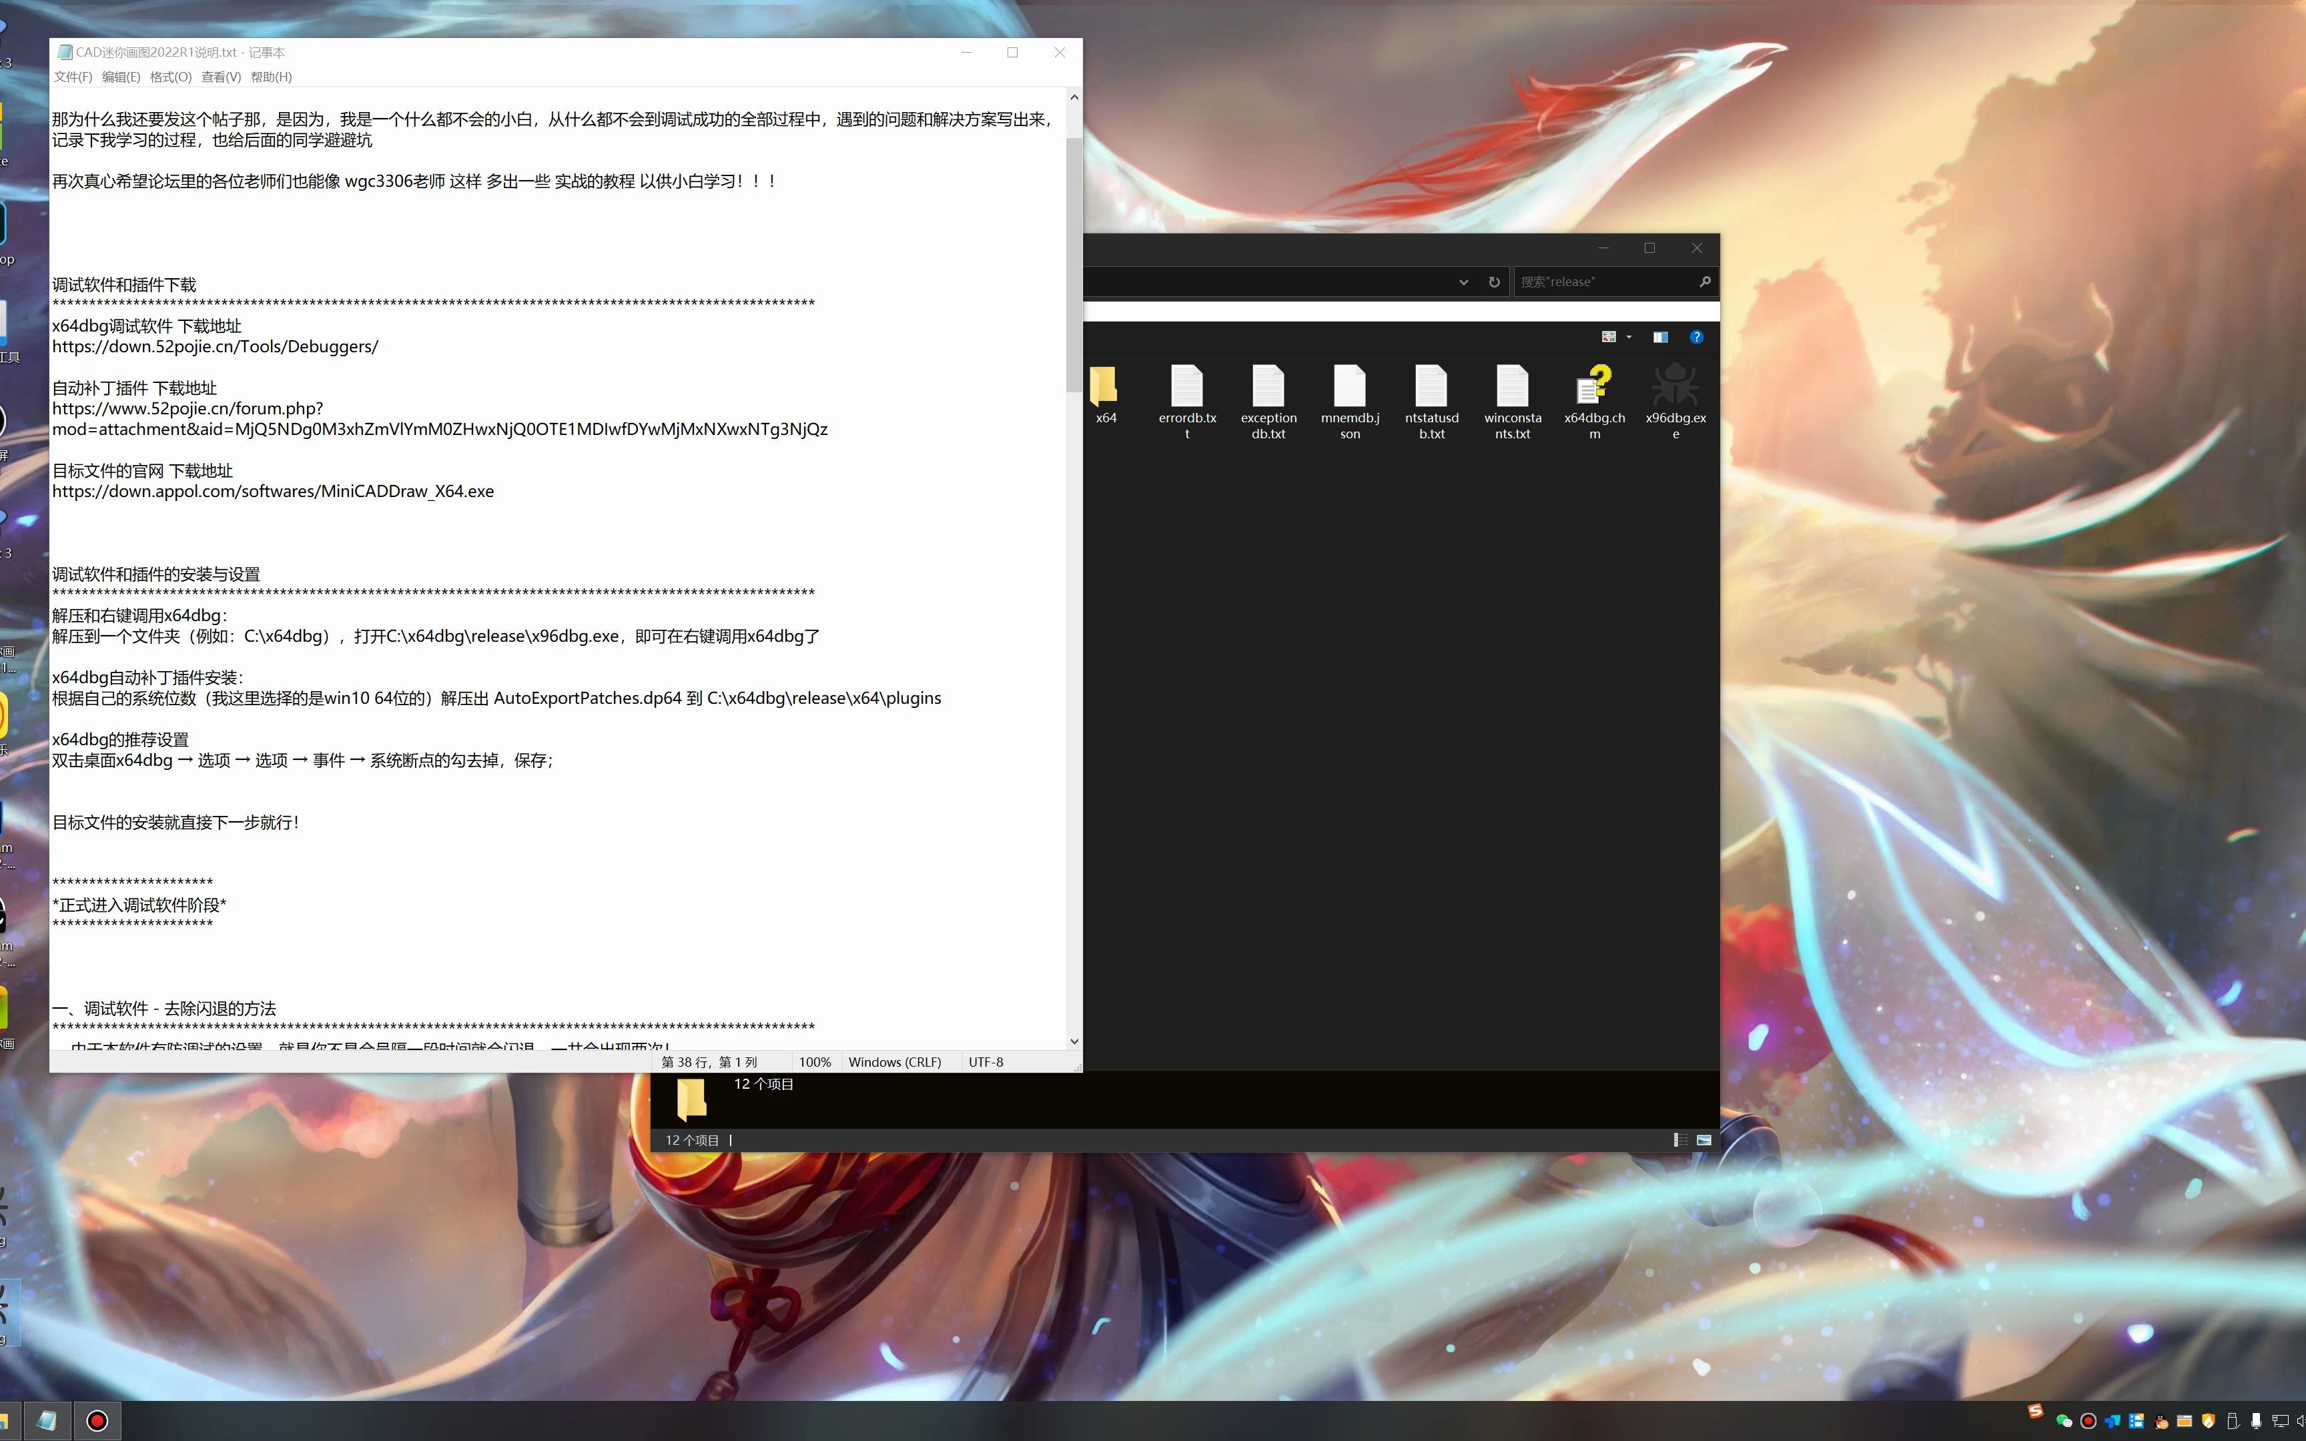Click the safely remove USB tray icon
2306x1441 pixels.
2232,1421
